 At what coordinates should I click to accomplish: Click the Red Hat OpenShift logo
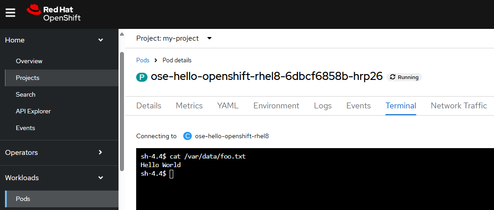pos(53,13)
